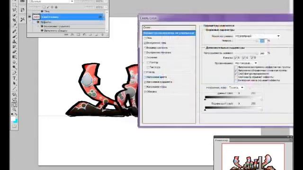Screen dimensions: 303x170
Task: Select the Clone Stamp tool
Action: 15,41
